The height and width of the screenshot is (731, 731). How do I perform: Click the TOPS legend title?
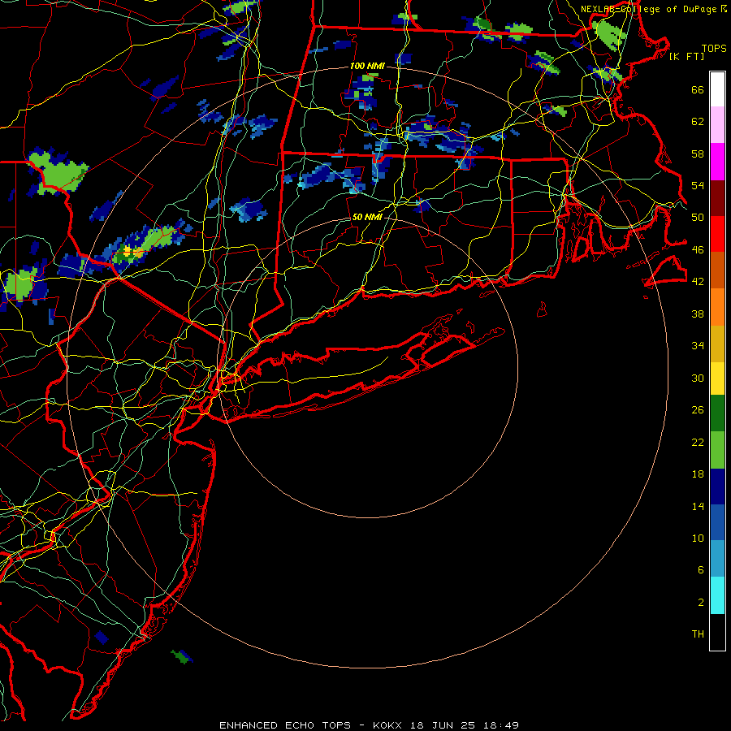[714, 49]
